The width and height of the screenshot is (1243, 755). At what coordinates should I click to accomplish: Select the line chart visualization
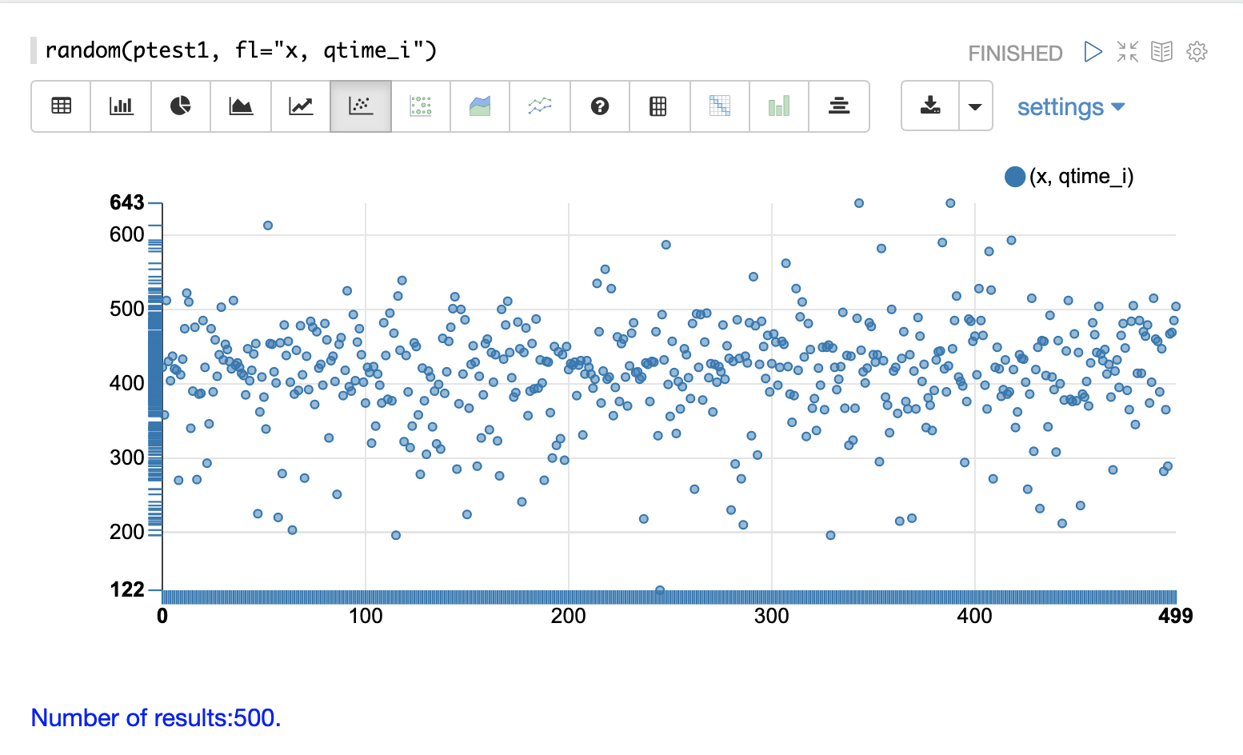[x=301, y=106]
